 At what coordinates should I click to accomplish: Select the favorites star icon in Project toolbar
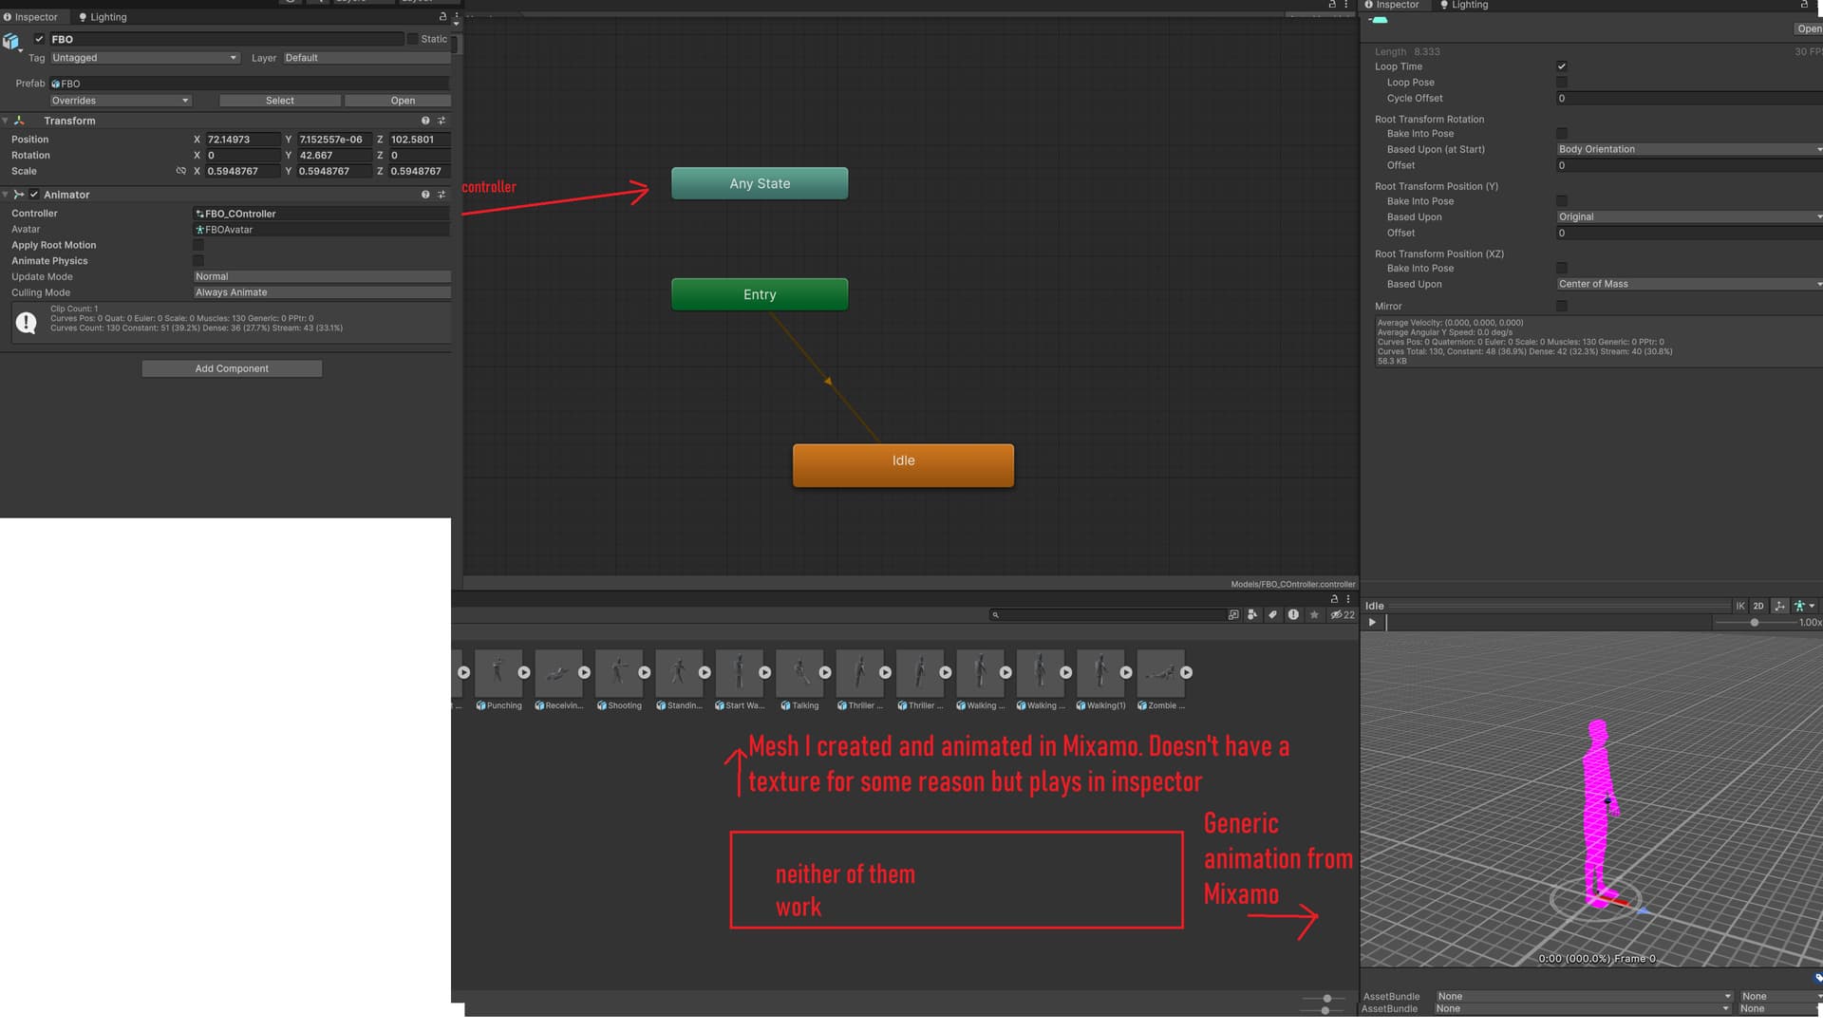coord(1314,614)
